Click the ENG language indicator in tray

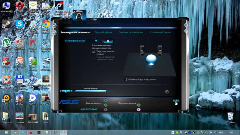coord(221,132)
